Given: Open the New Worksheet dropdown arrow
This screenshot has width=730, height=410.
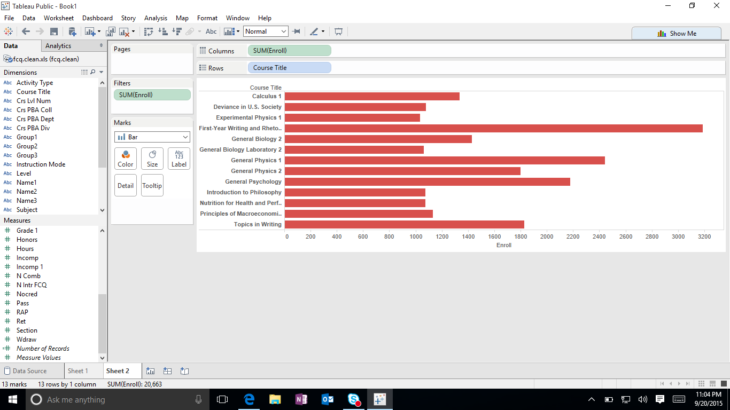Looking at the screenshot, I should click(98, 31).
